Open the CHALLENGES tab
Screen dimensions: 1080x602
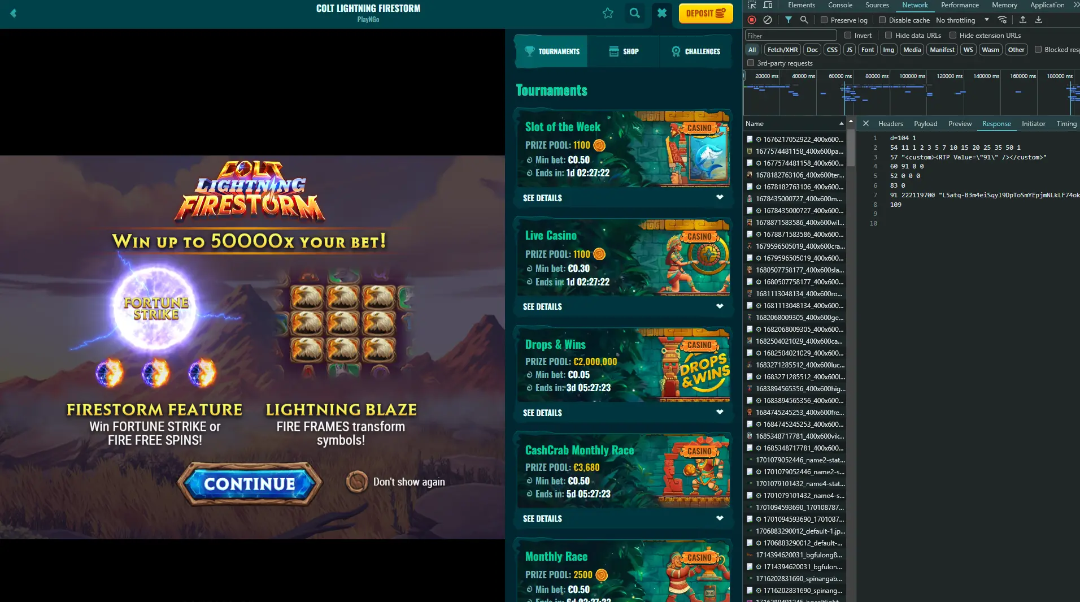click(x=695, y=51)
